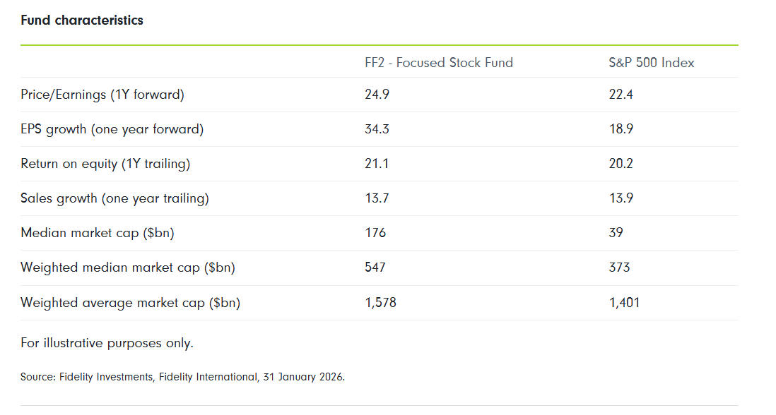Click the S&P 500 Index column header

tap(651, 63)
